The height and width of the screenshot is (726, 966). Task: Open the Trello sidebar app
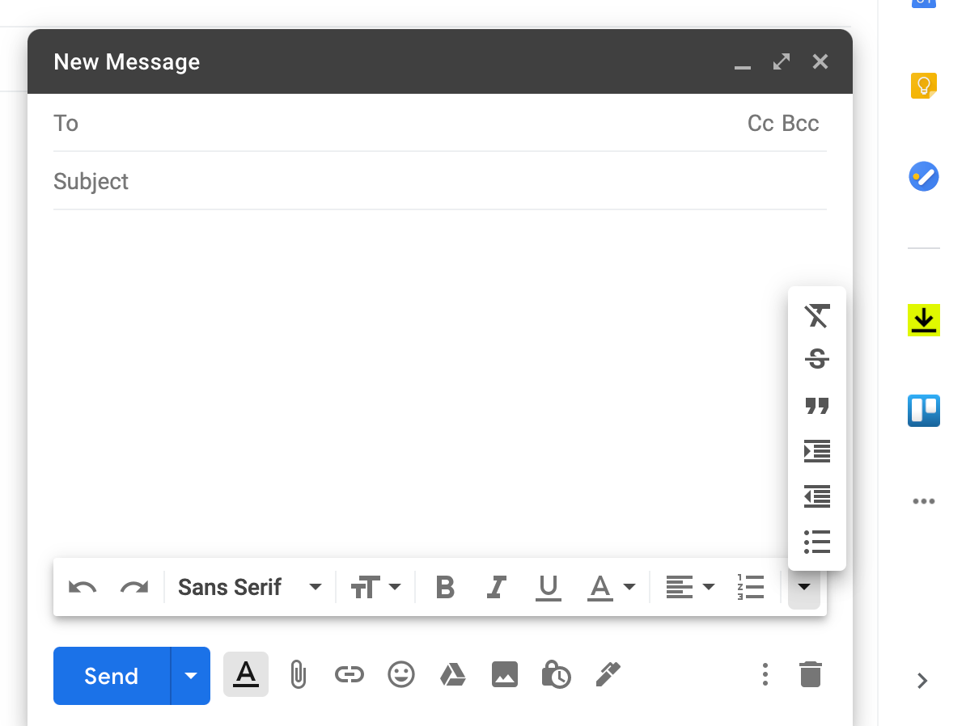tap(923, 410)
